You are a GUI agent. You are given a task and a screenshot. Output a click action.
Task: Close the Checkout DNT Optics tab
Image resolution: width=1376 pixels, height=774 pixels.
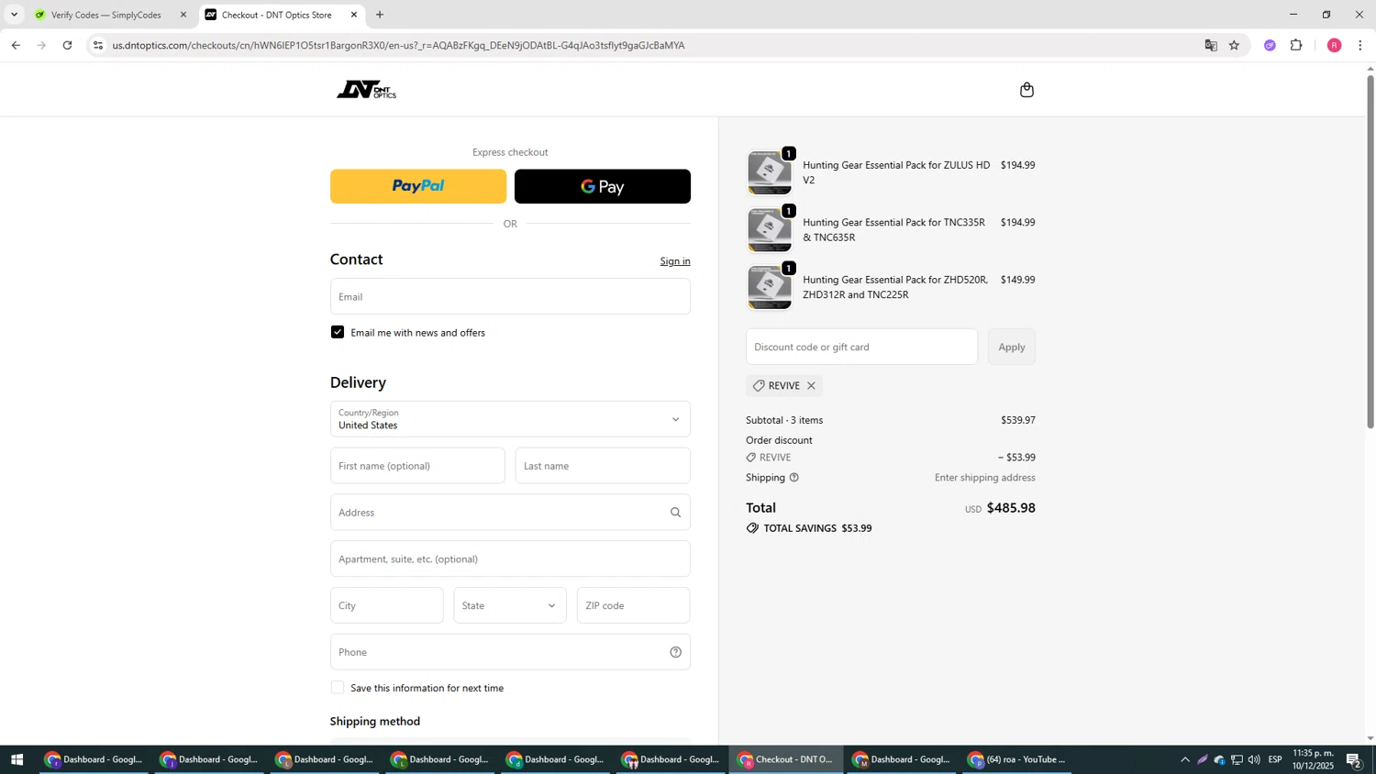click(354, 15)
